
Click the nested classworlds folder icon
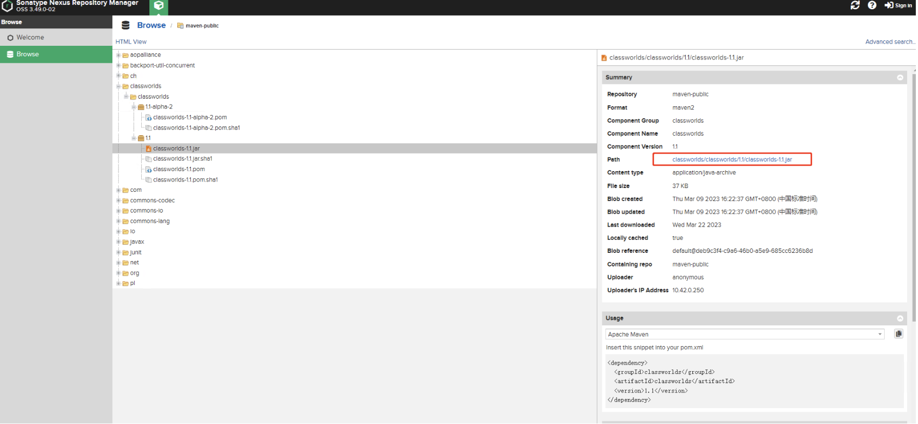134,96
